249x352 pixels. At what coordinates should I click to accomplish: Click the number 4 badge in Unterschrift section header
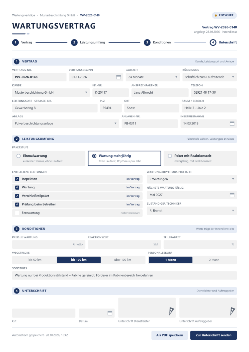click(x=17, y=291)
